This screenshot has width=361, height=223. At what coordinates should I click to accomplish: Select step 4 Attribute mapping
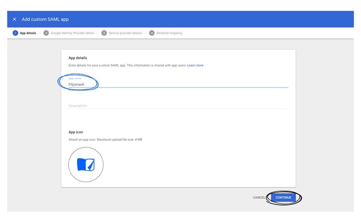pos(165,33)
